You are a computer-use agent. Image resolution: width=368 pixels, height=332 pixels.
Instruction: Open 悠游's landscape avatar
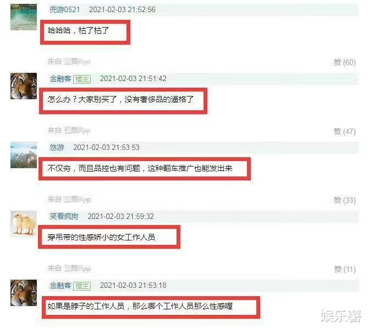pos(24,155)
